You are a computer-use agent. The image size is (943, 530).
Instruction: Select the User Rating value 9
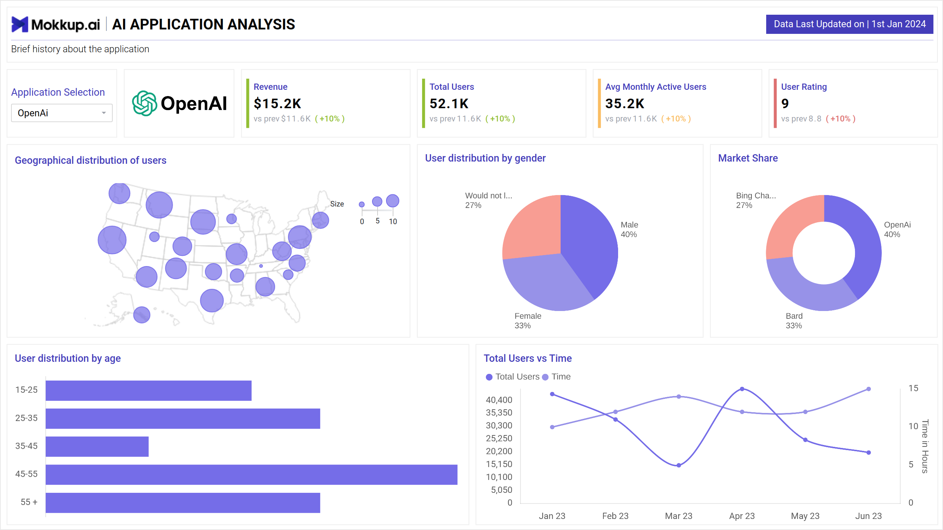[785, 104]
